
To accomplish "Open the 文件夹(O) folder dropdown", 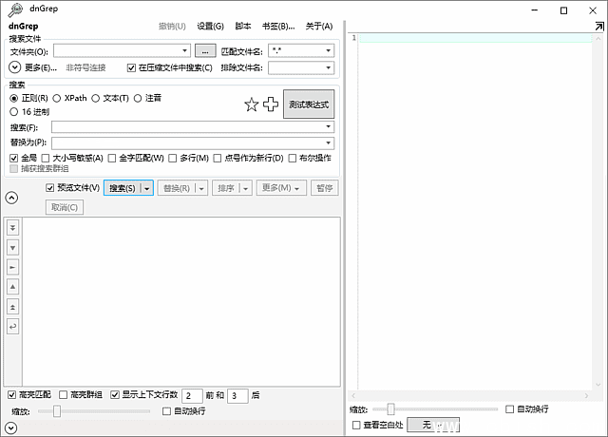I will 185,50.
